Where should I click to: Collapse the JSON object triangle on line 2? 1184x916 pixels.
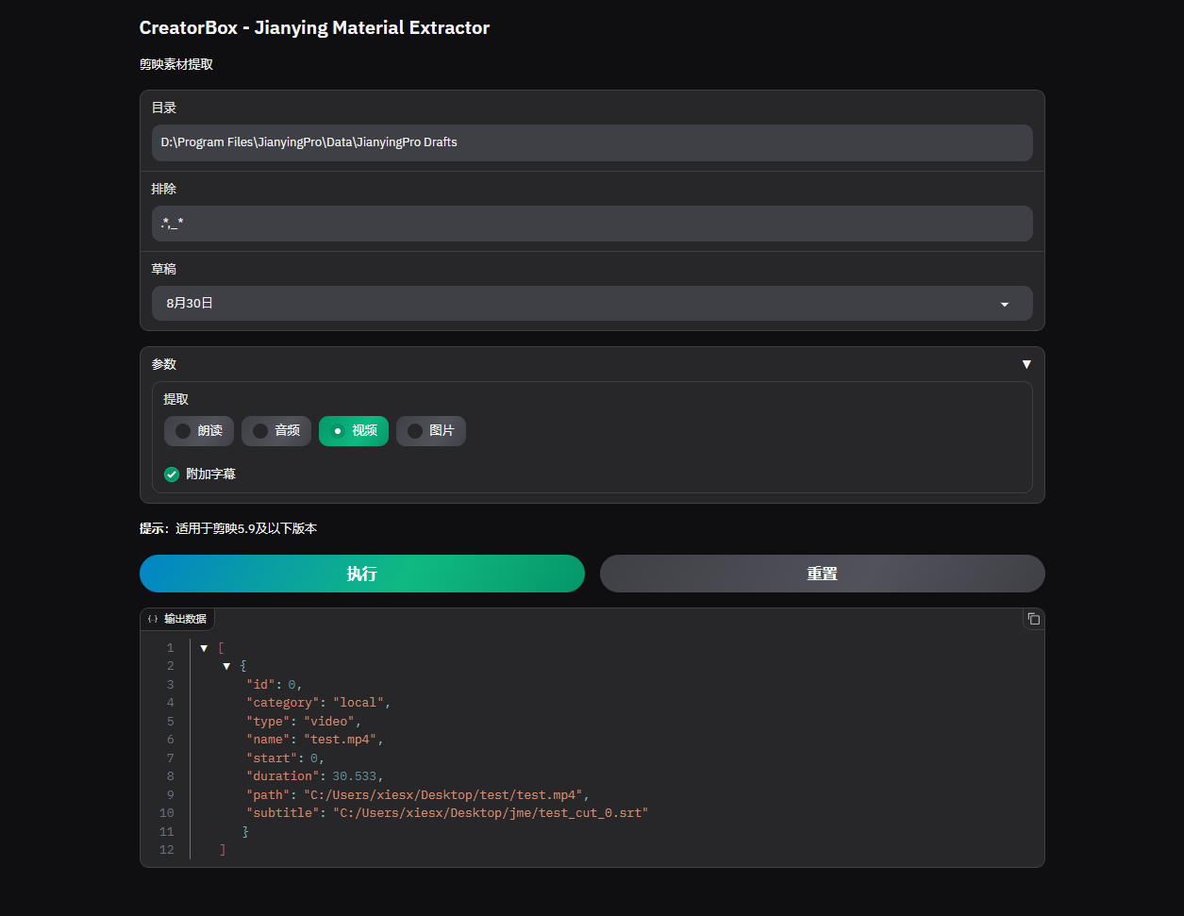coord(226,666)
